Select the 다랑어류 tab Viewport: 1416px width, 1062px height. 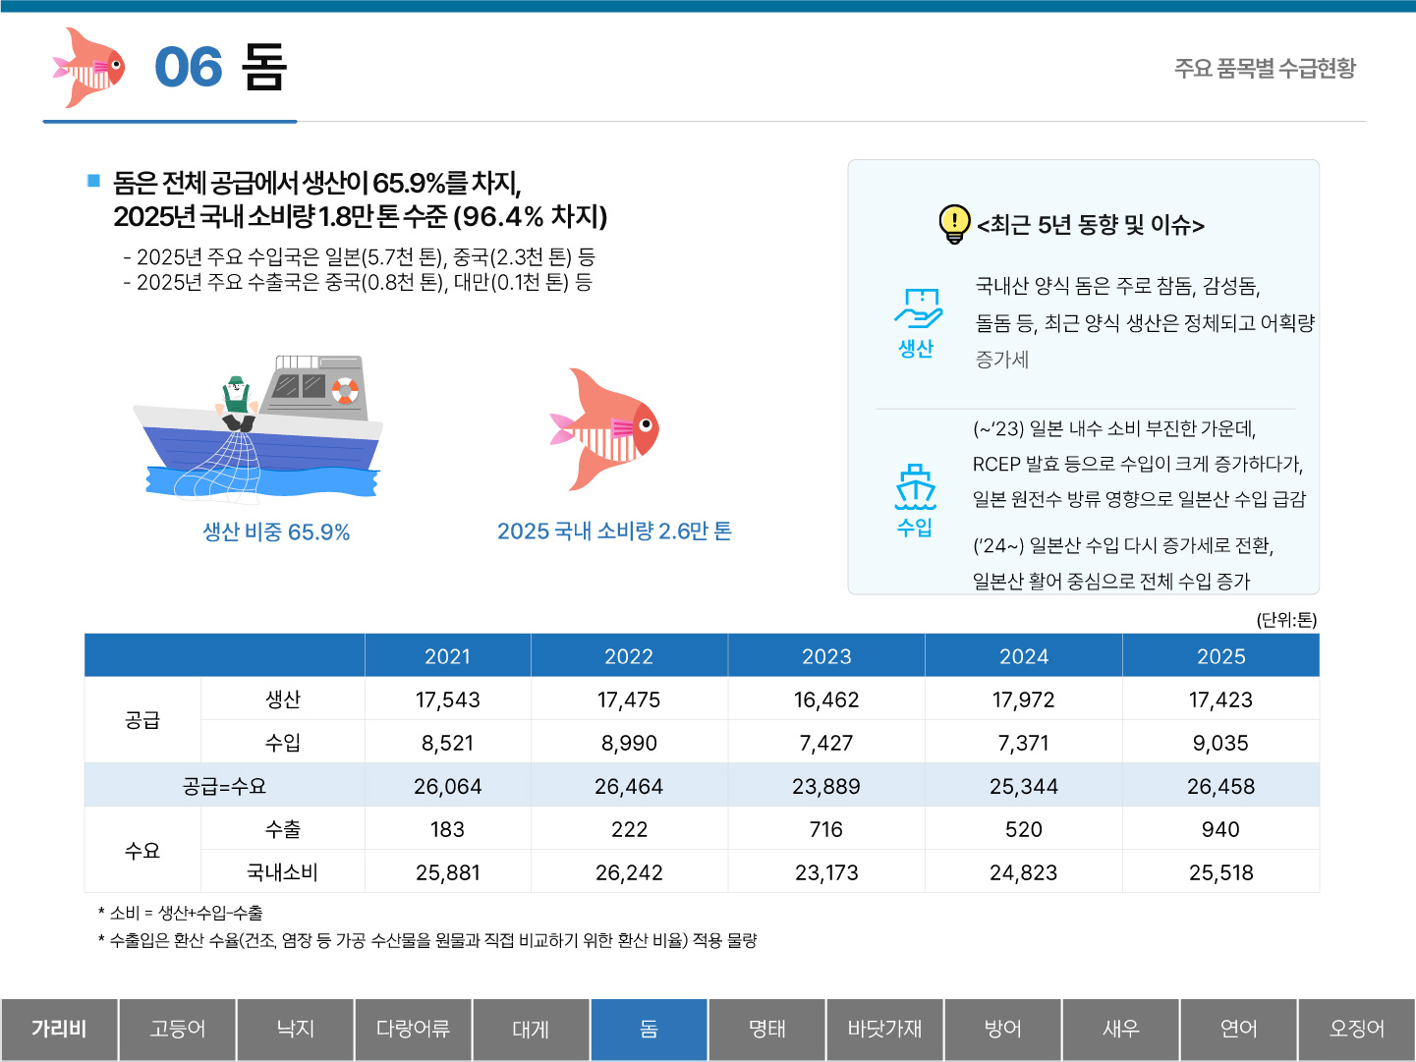[413, 1029]
